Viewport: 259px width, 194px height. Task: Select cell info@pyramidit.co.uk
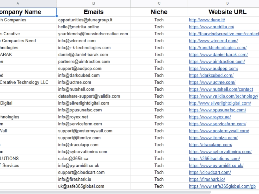(x=93, y=166)
